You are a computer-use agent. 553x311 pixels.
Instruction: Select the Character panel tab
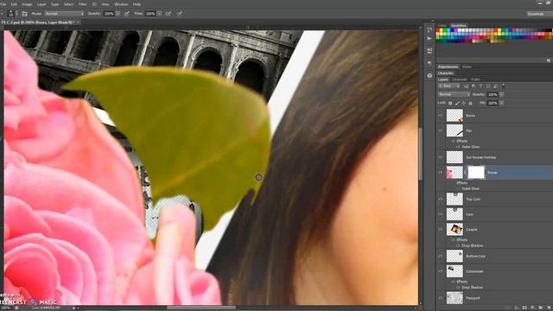(x=446, y=73)
